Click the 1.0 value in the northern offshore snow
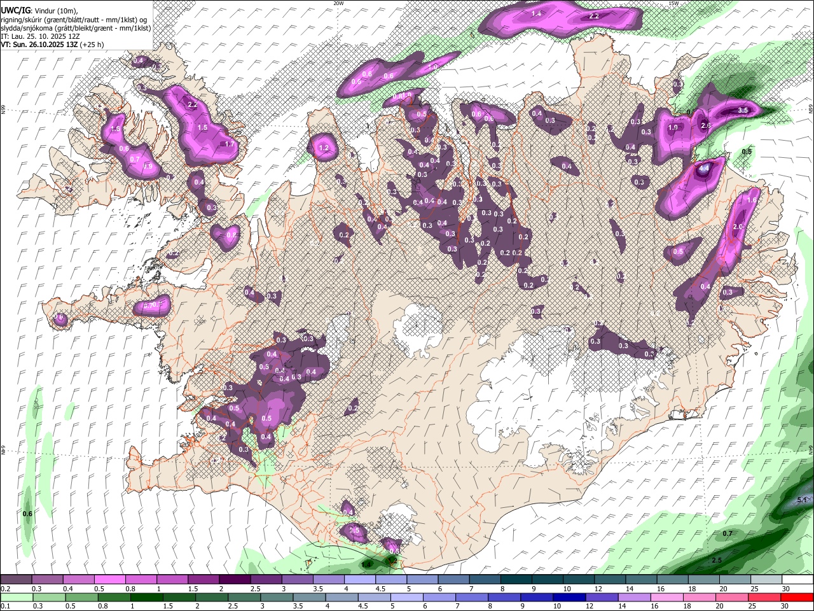 click(433, 67)
